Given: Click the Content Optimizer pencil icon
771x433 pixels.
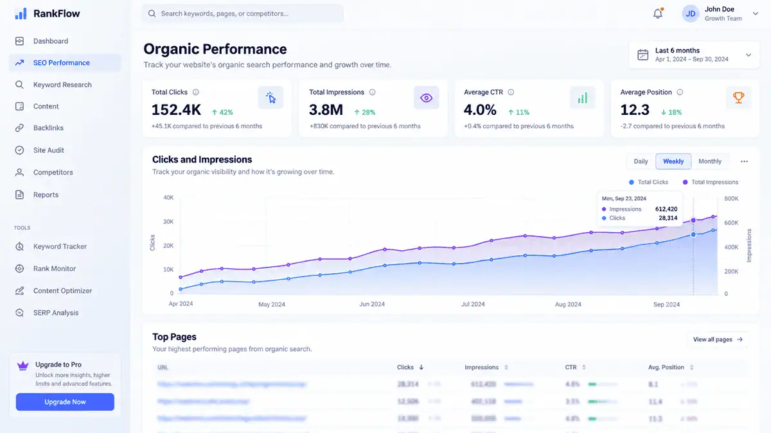Looking at the screenshot, I should point(19,291).
